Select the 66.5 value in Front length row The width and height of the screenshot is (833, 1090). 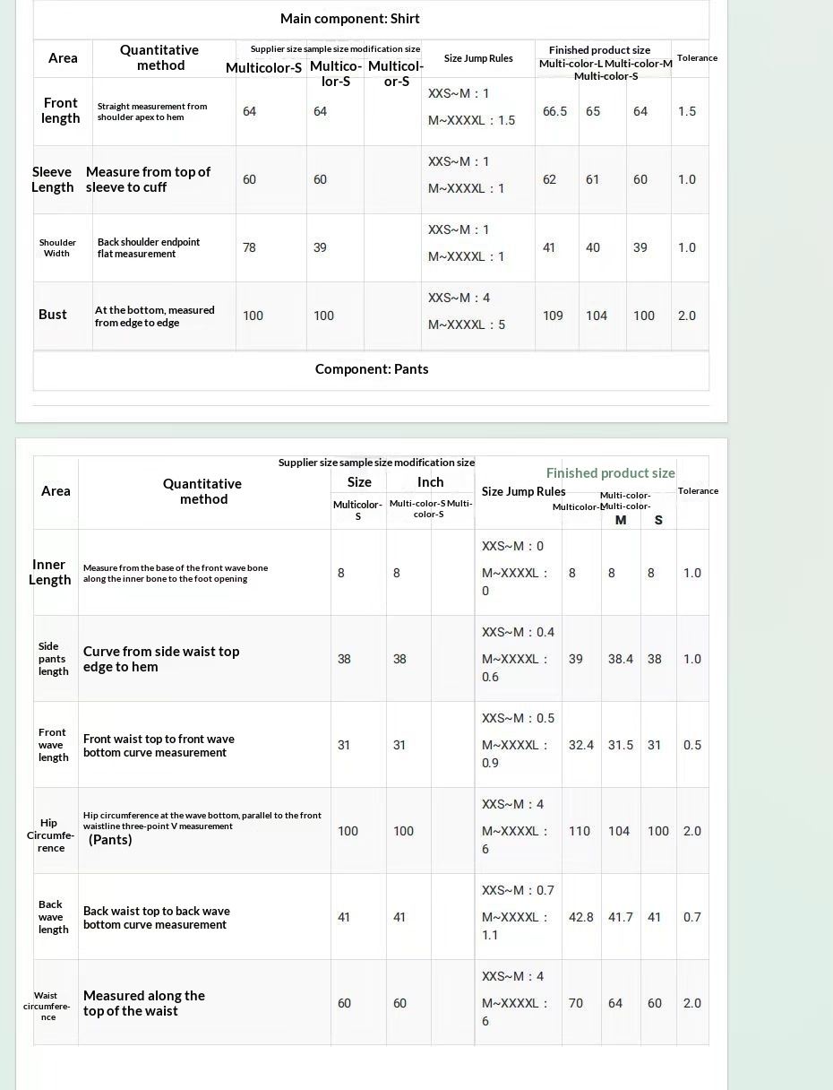[554, 111]
